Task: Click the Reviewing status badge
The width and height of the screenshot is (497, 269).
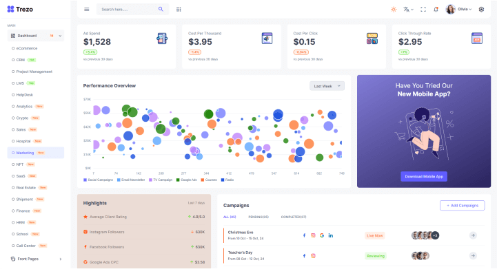Action: pyautogui.click(x=376, y=256)
